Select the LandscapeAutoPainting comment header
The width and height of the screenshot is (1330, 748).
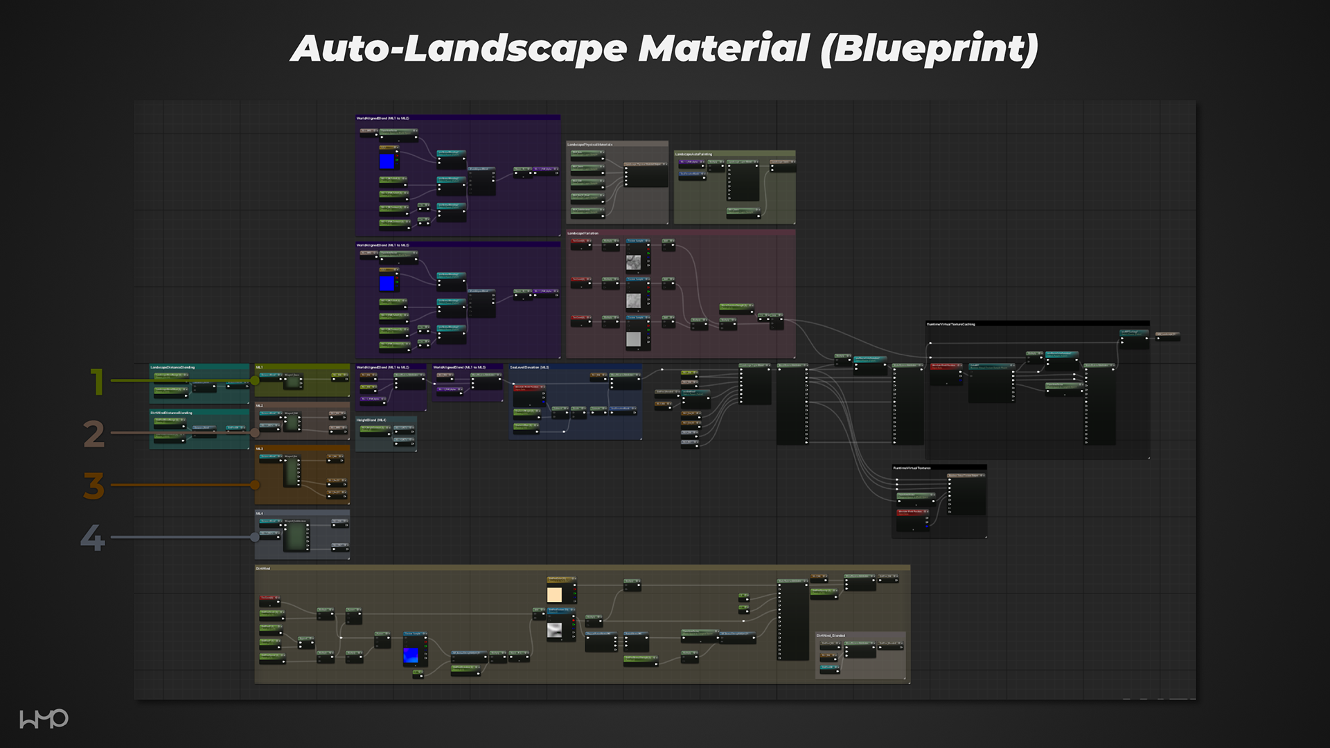pos(694,154)
